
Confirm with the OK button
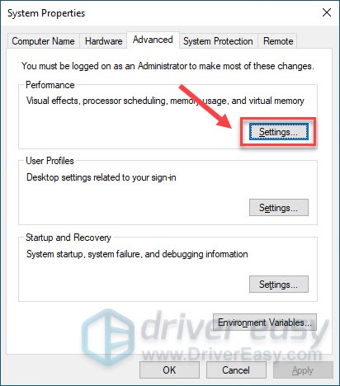(169, 370)
